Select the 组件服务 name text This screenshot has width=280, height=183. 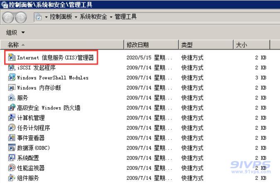[28, 178]
